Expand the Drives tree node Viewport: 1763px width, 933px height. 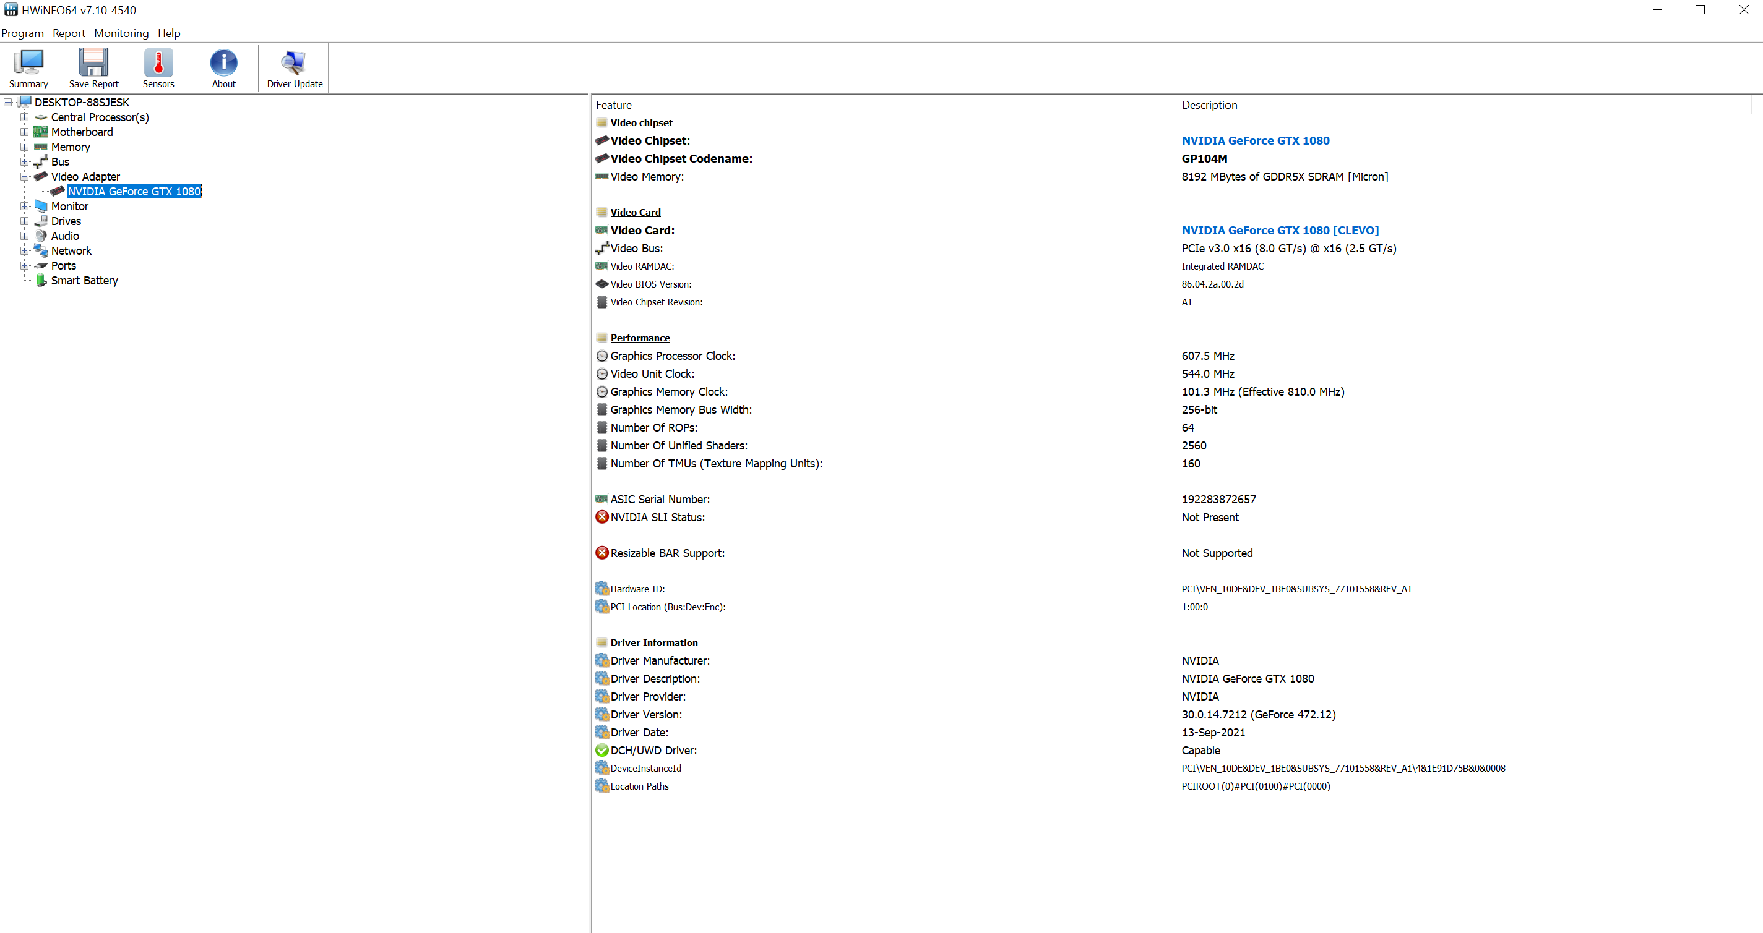[x=25, y=221]
